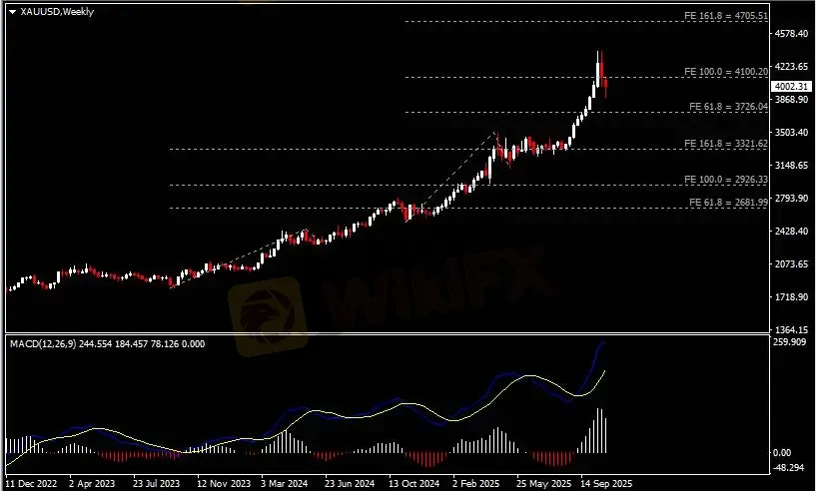The width and height of the screenshot is (816, 491).
Task: Click the 23 Jul 2023 date label
Action: tap(156, 483)
